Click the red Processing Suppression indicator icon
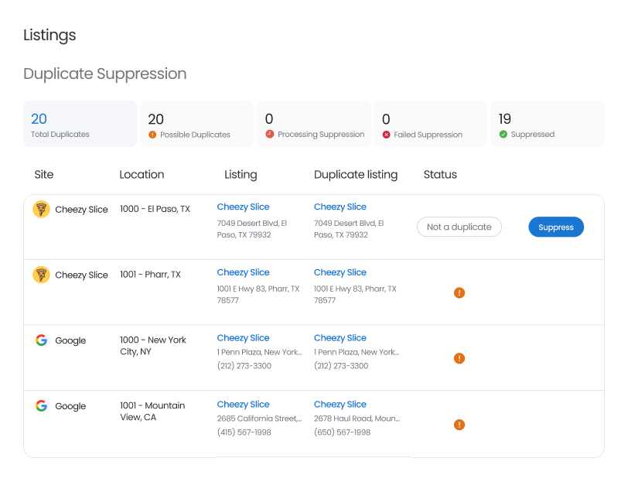The height and width of the screenshot is (482, 628). pos(268,133)
